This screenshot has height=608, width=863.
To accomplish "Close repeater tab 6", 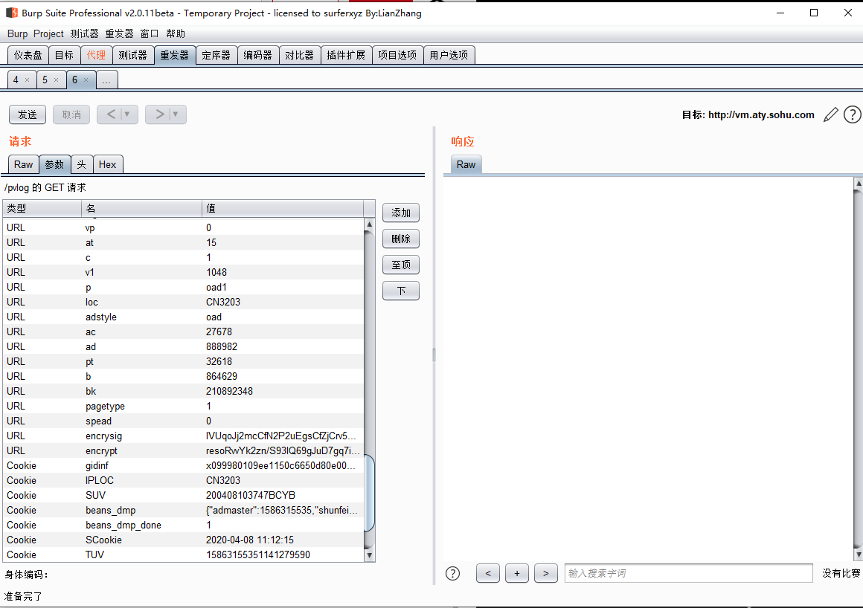I will [x=86, y=80].
